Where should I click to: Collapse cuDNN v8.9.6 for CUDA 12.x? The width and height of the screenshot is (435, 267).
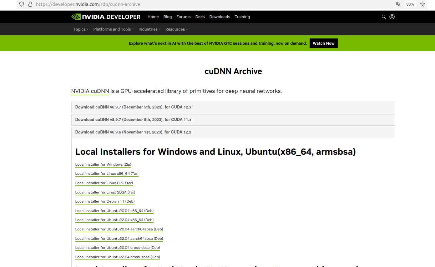(233, 132)
